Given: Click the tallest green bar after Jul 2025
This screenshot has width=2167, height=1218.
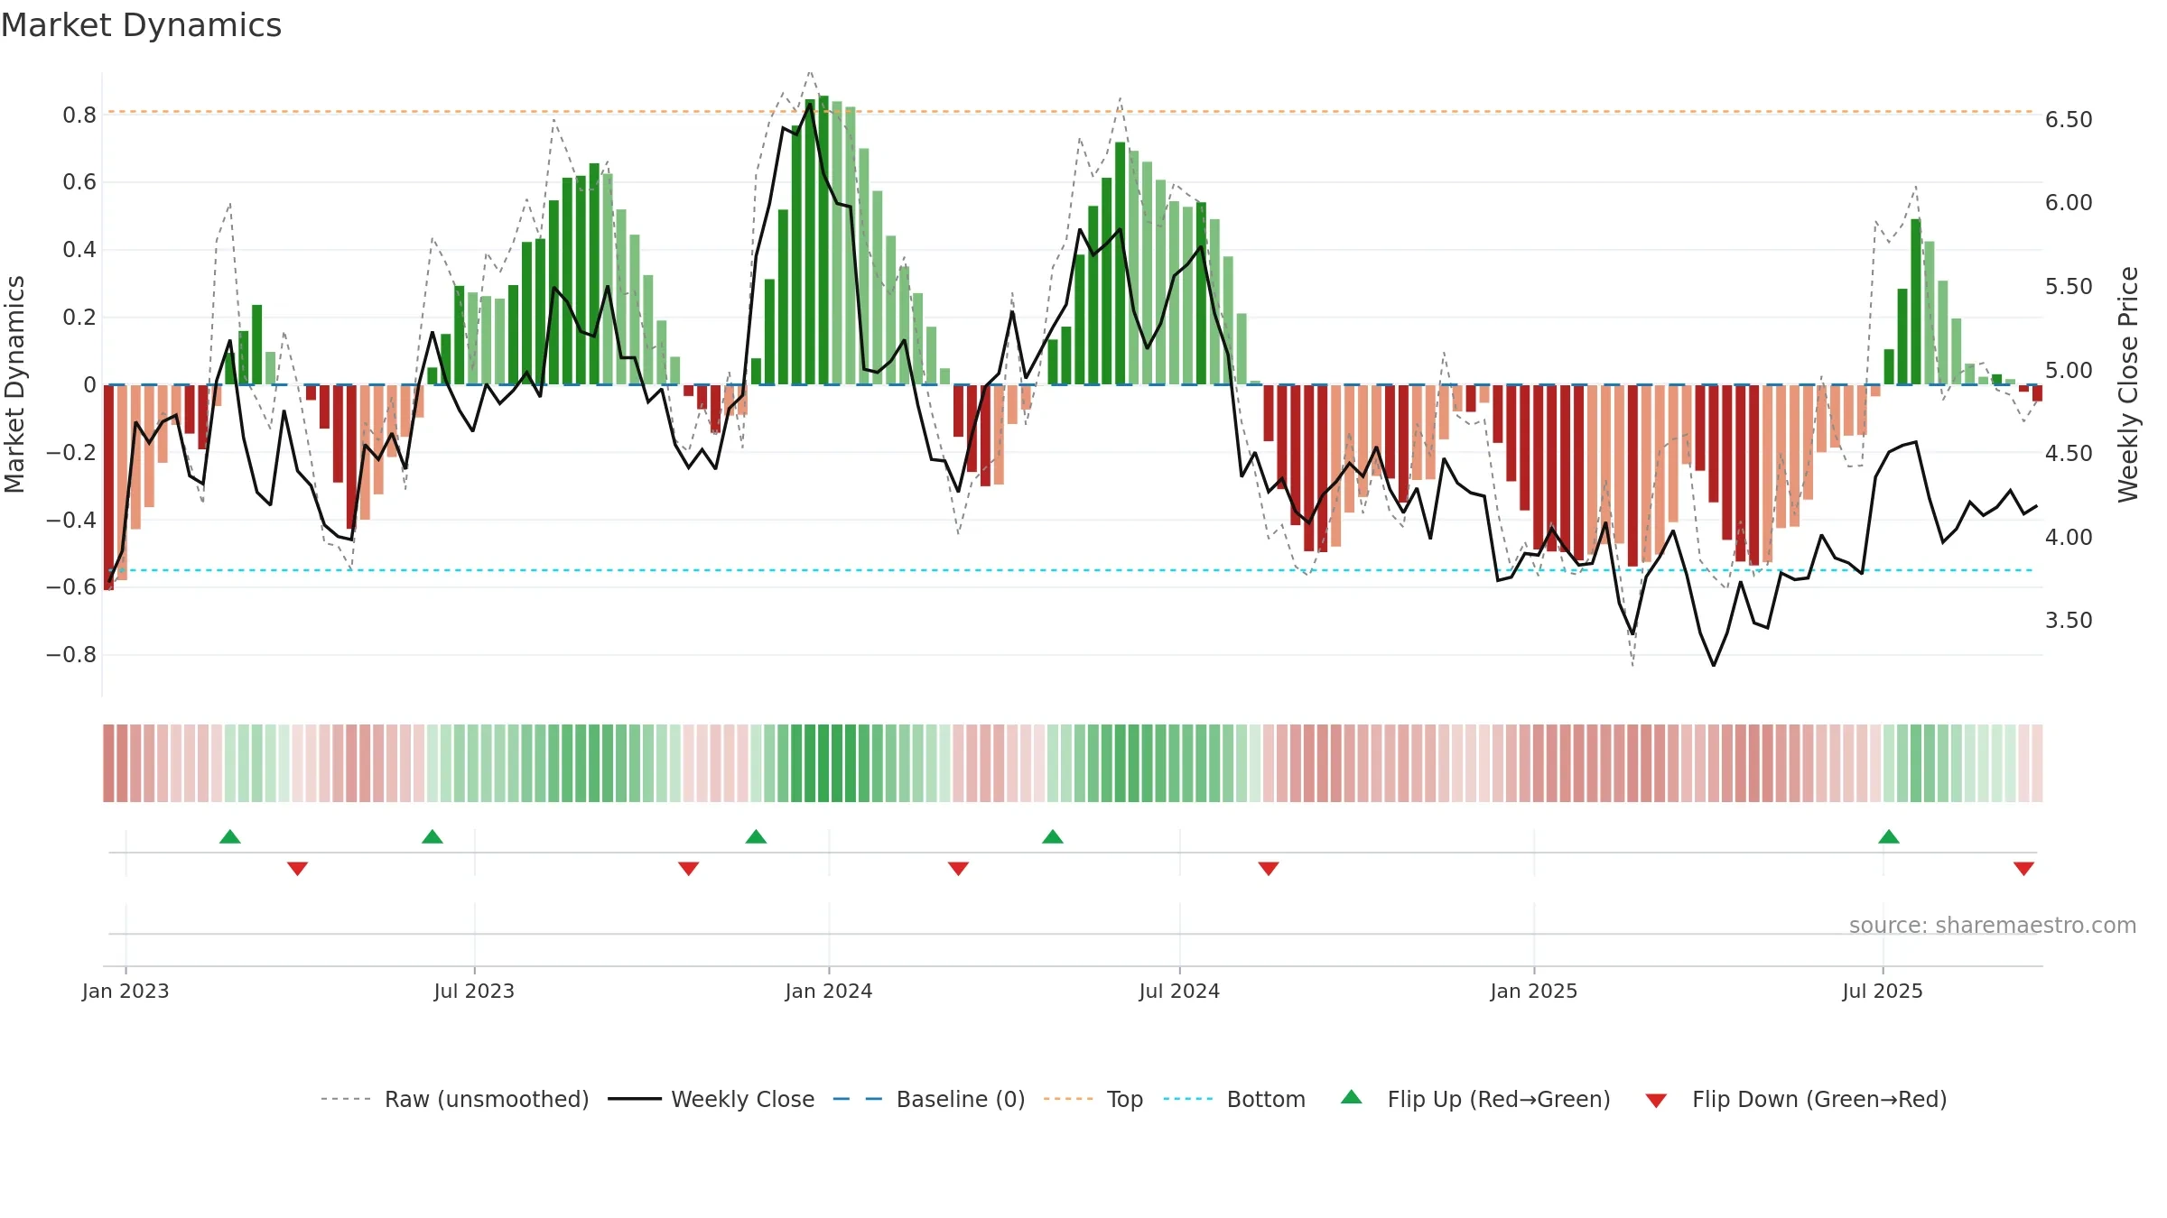Looking at the screenshot, I should (1915, 301).
